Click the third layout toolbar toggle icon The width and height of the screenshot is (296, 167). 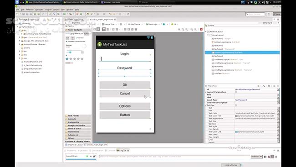(x=104, y=29)
